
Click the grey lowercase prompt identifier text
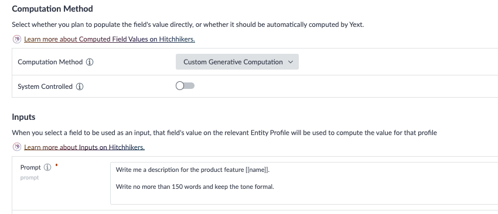[29, 178]
